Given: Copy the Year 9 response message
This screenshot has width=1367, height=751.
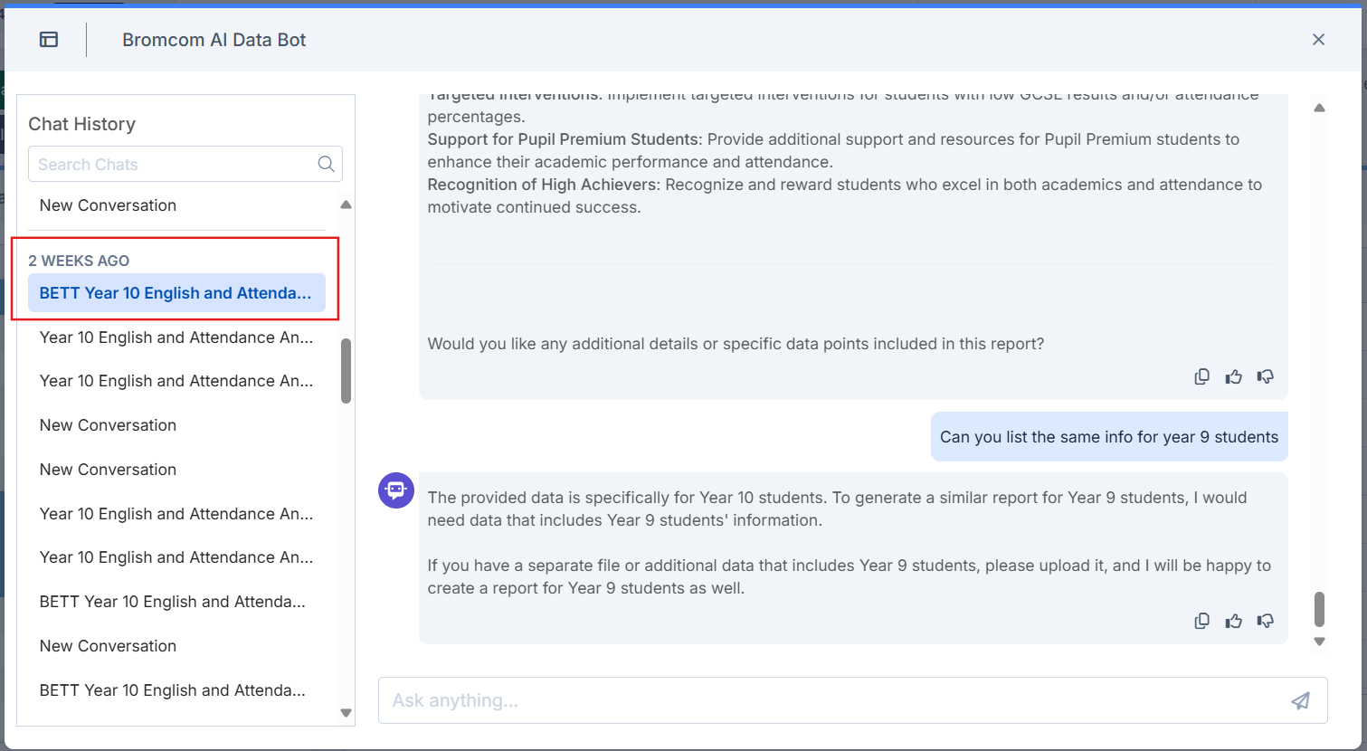Looking at the screenshot, I should 1201,621.
